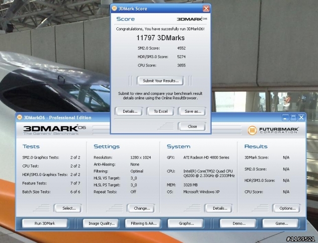Maximize the 3DMark06 Professional Edition window
This screenshot has width=318, height=243.
293,117
